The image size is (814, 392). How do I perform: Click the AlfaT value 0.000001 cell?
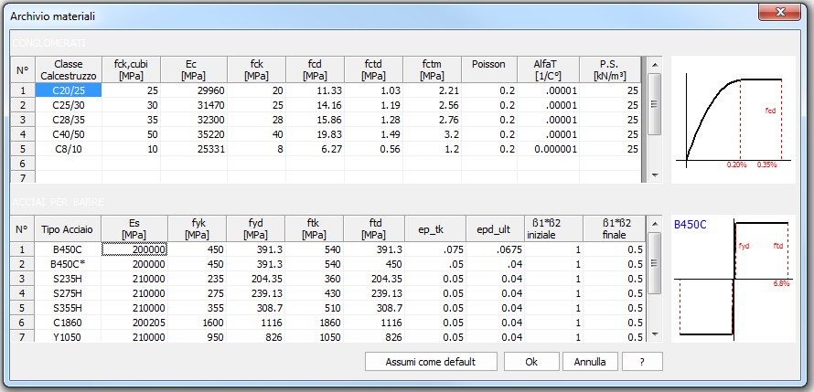(548, 149)
